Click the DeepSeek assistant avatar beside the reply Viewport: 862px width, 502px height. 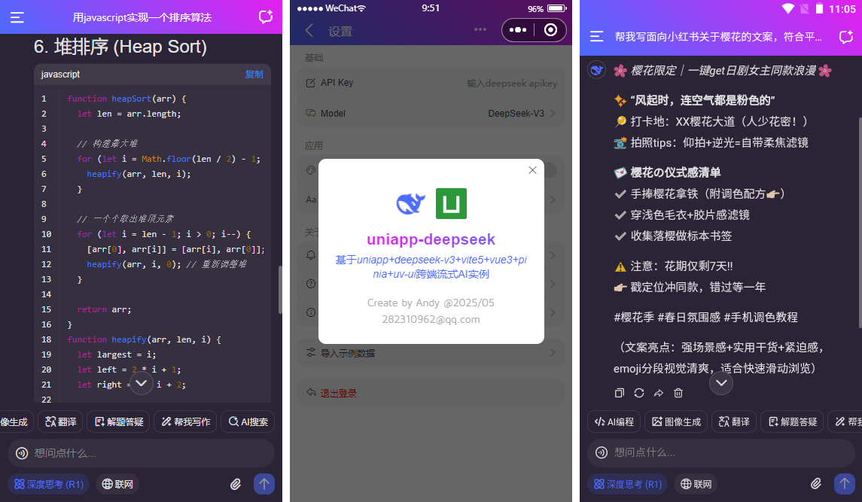click(x=596, y=71)
